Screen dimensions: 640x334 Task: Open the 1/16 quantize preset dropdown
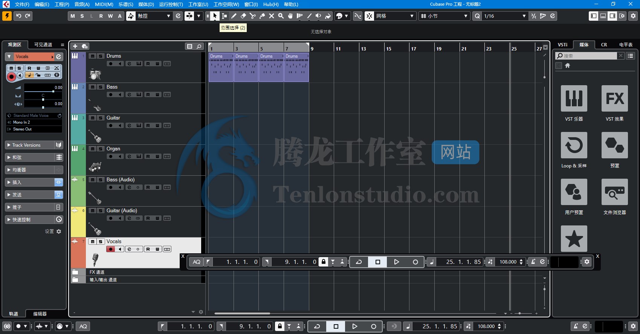pos(505,16)
